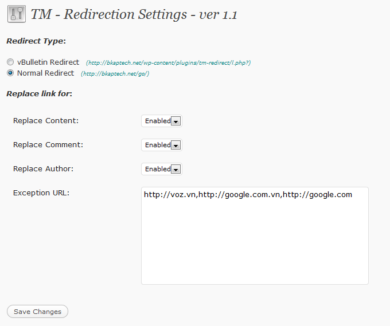The height and width of the screenshot is (326, 390).
Task: Click the settings sliders icon beside title
Action: [x=17, y=14]
